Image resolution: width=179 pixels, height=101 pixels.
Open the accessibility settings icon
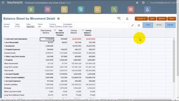[143, 3]
